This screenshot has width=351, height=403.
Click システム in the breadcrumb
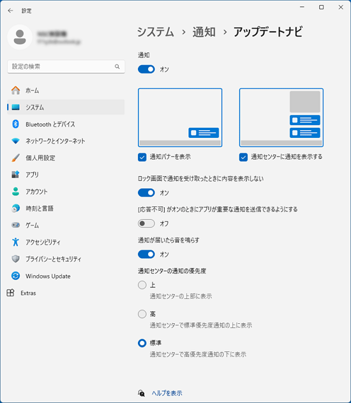[156, 32]
